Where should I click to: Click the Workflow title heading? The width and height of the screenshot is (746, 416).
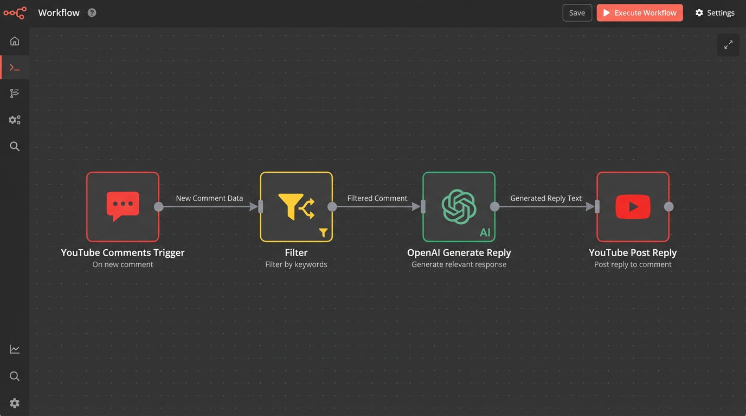click(x=59, y=12)
